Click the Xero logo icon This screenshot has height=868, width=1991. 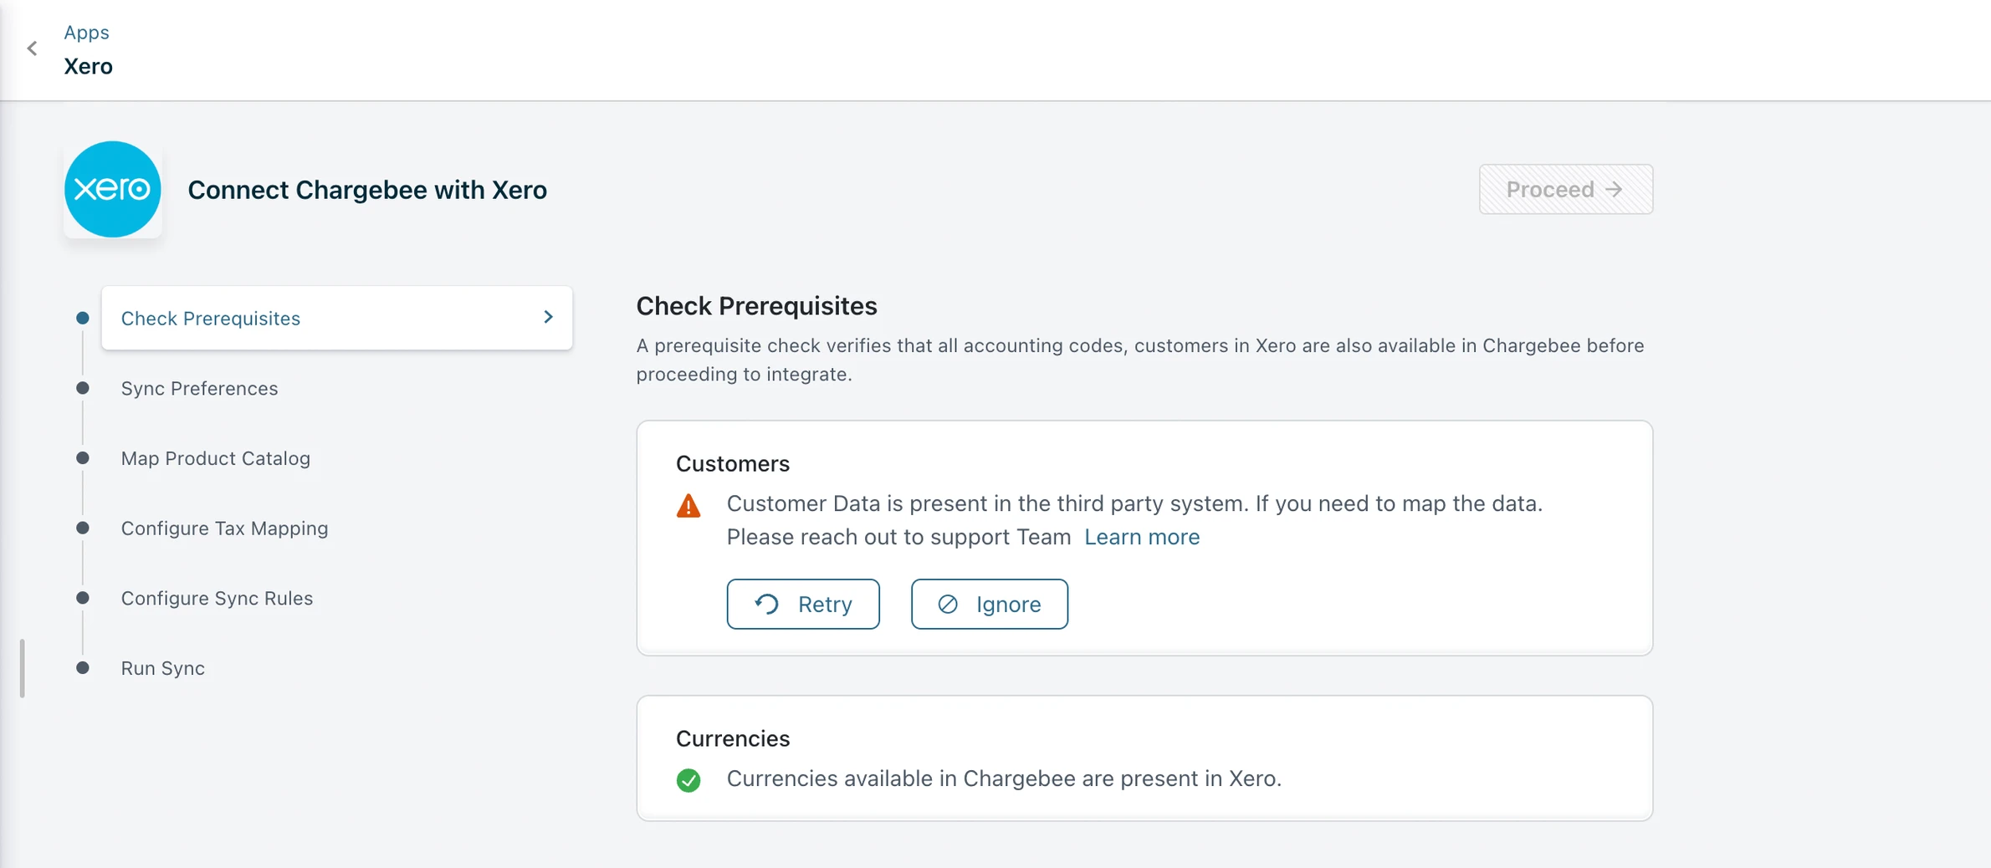tap(113, 189)
